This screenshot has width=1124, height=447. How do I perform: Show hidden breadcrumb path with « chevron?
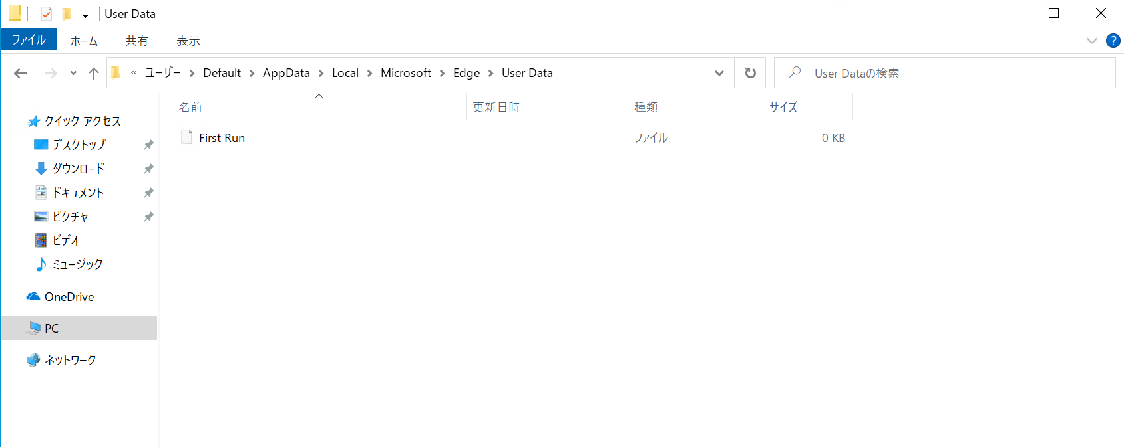134,73
